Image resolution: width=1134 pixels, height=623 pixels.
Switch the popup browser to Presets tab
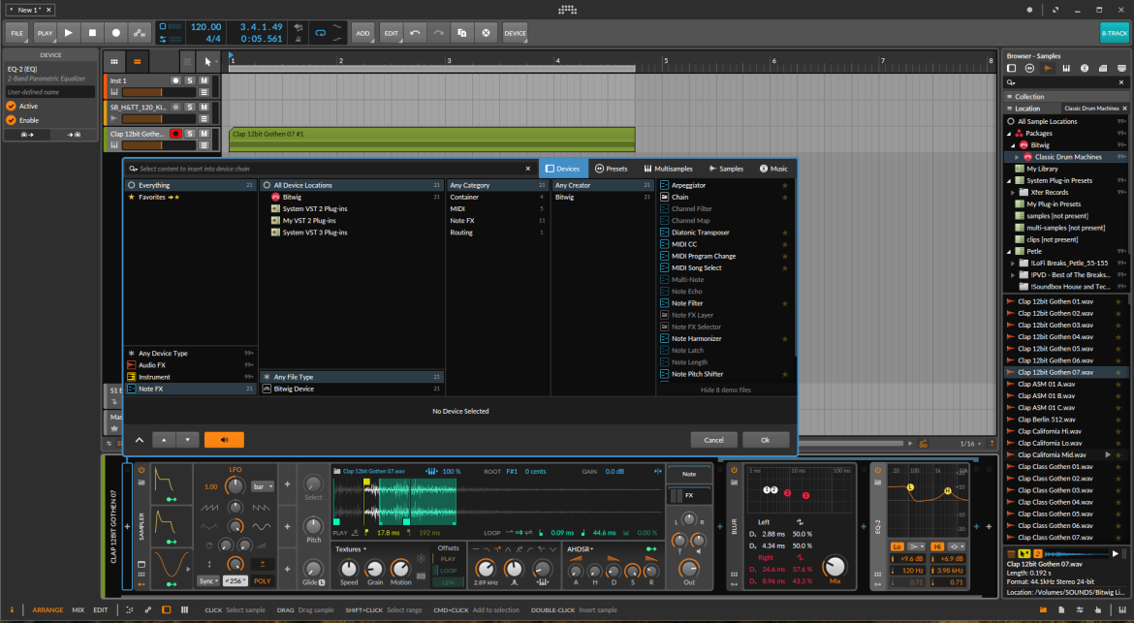612,169
